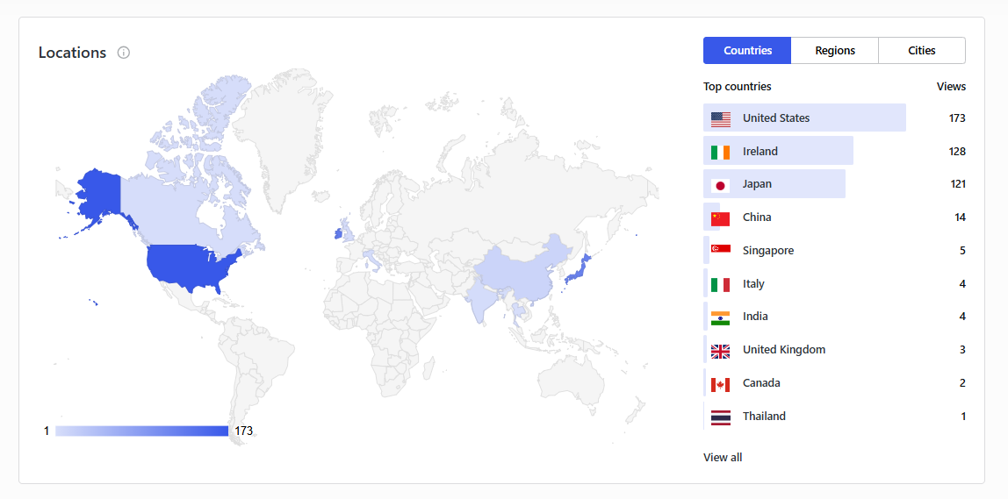Switch to the Cities tab
The width and height of the screenshot is (1008, 499).
click(921, 51)
